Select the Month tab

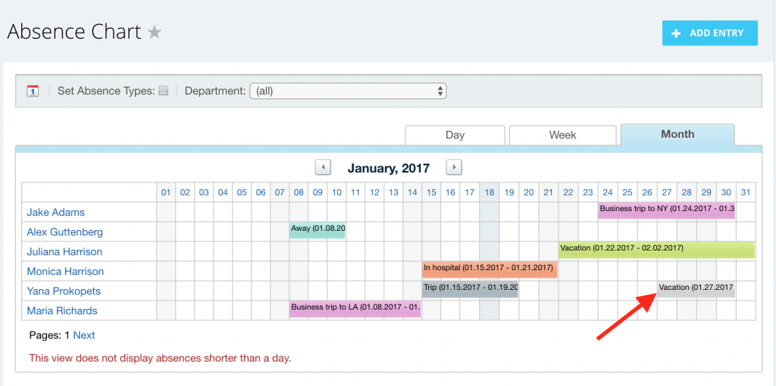(x=677, y=135)
